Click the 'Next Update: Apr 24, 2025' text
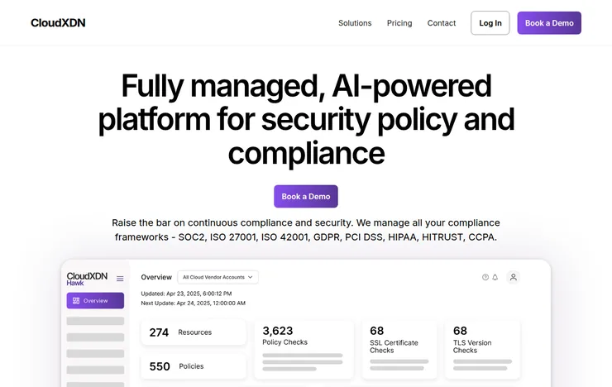This screenshot has width=612, height=387. click(194, 303)
